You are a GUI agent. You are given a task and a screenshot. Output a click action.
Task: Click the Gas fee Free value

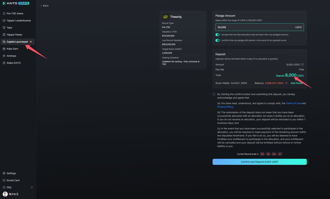301,70
